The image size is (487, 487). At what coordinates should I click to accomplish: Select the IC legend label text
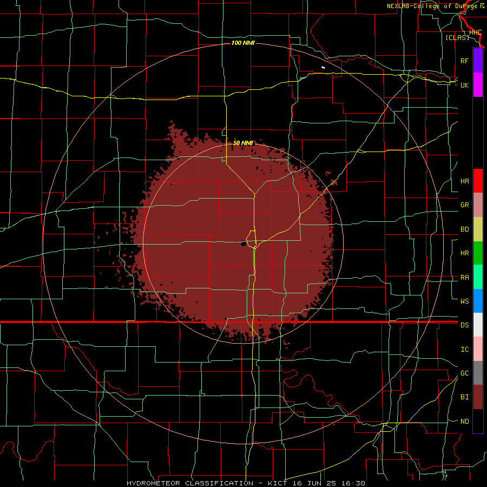(464, 350)
